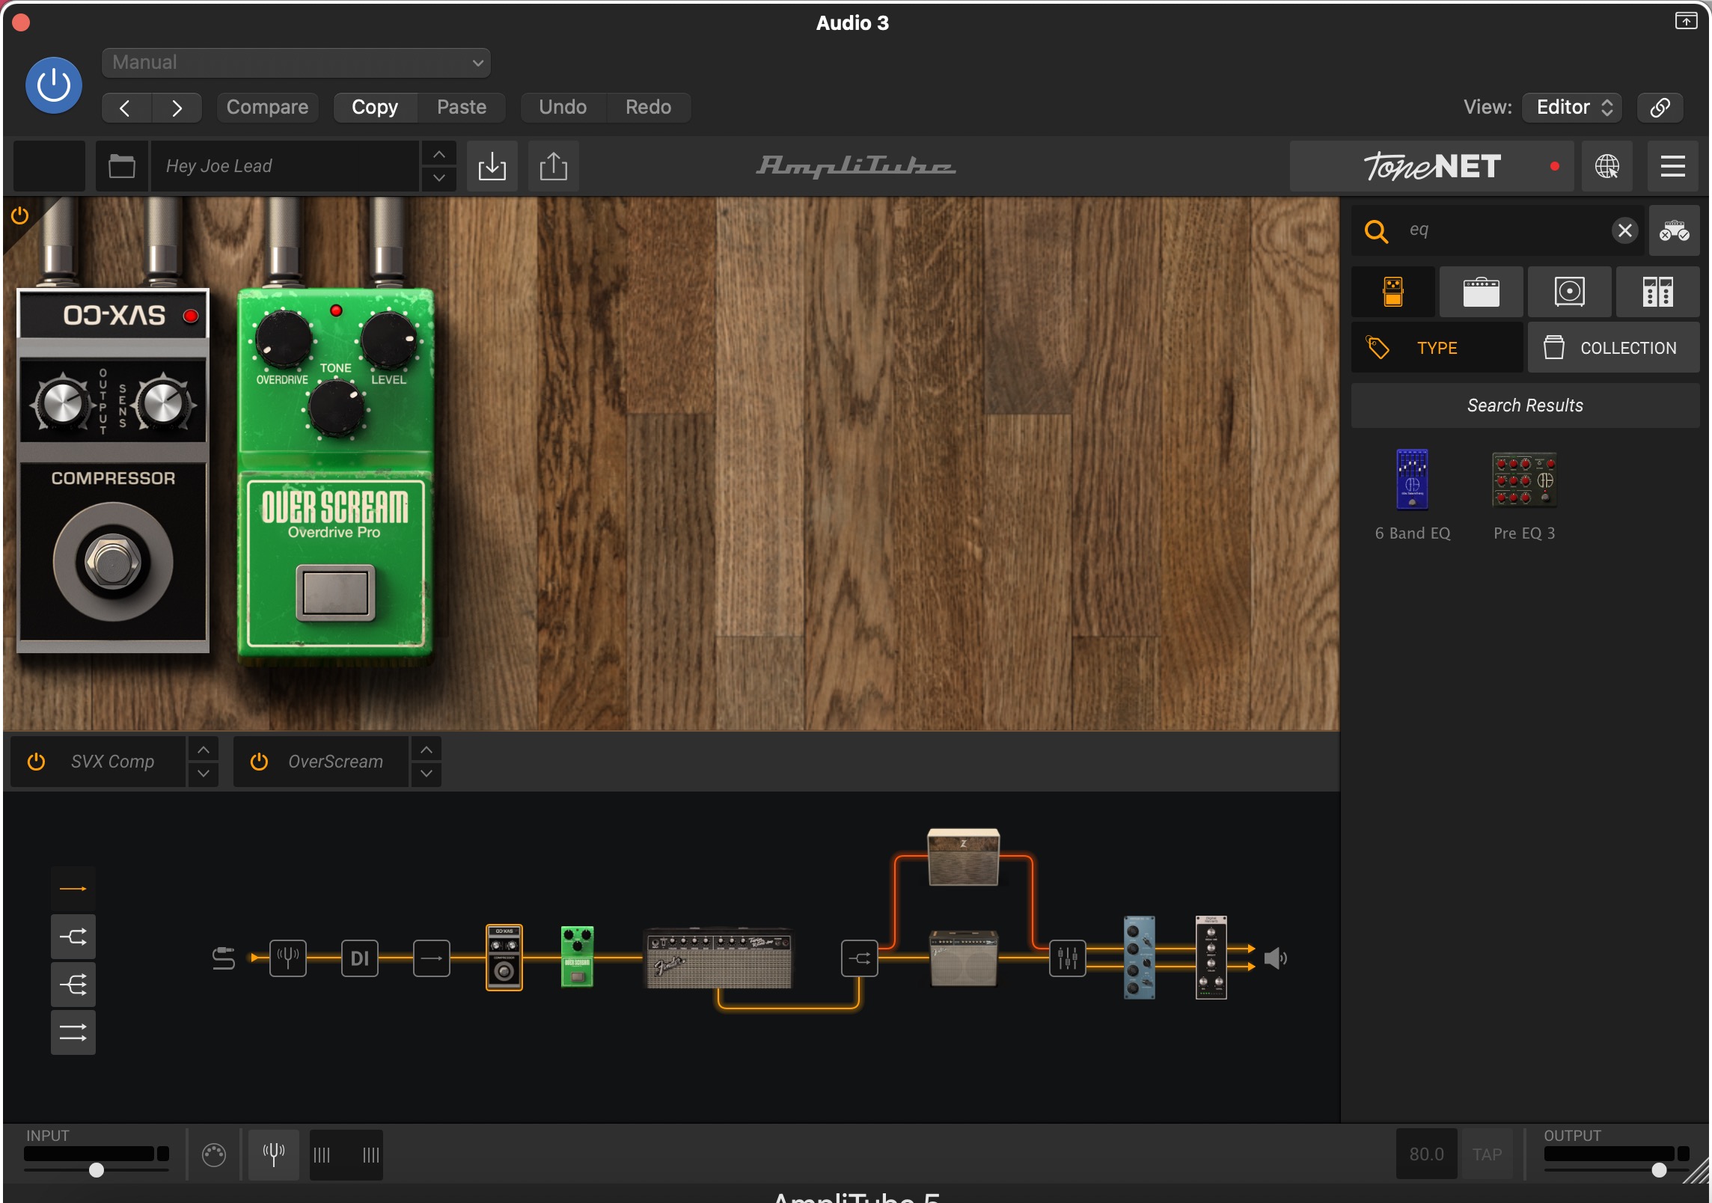The height and width of the screenshot is (1203, 1712).
Task: Click the chain output speaker icon
Action: (x=1275, y=958)
